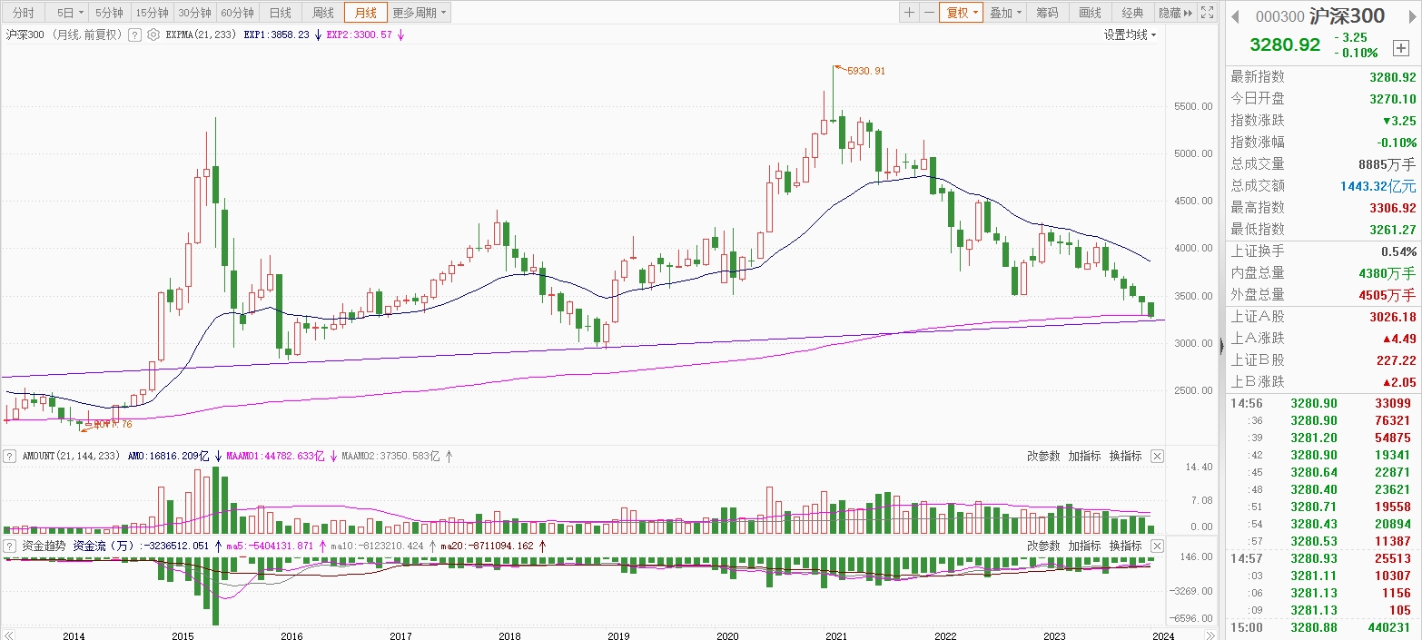Click EXP1:3858.23 value label
1422x640 pixels.
277,34
